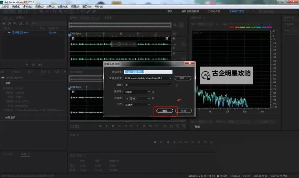Image resolution: width=299 pixels, height=178 pixels.
Task: Close the 新建多轨会话 dialog with X
Action: pyautogui.click(x=190, y=63)
